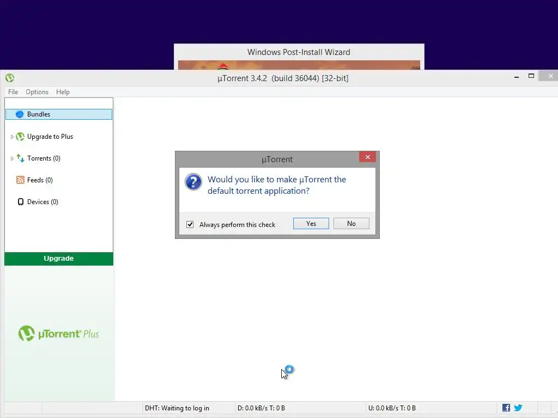Expand the Torrents tree node

[12, 158]
